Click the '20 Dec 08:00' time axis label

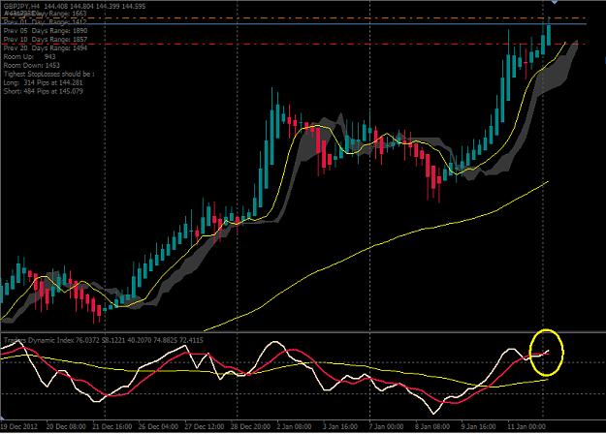click(66, 426)
